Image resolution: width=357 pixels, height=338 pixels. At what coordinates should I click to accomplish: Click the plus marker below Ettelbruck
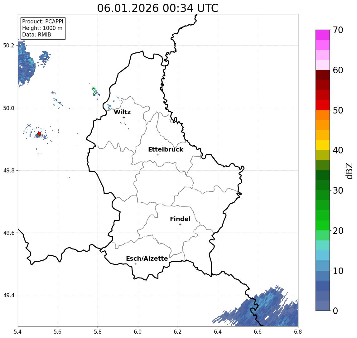(158, 155)
